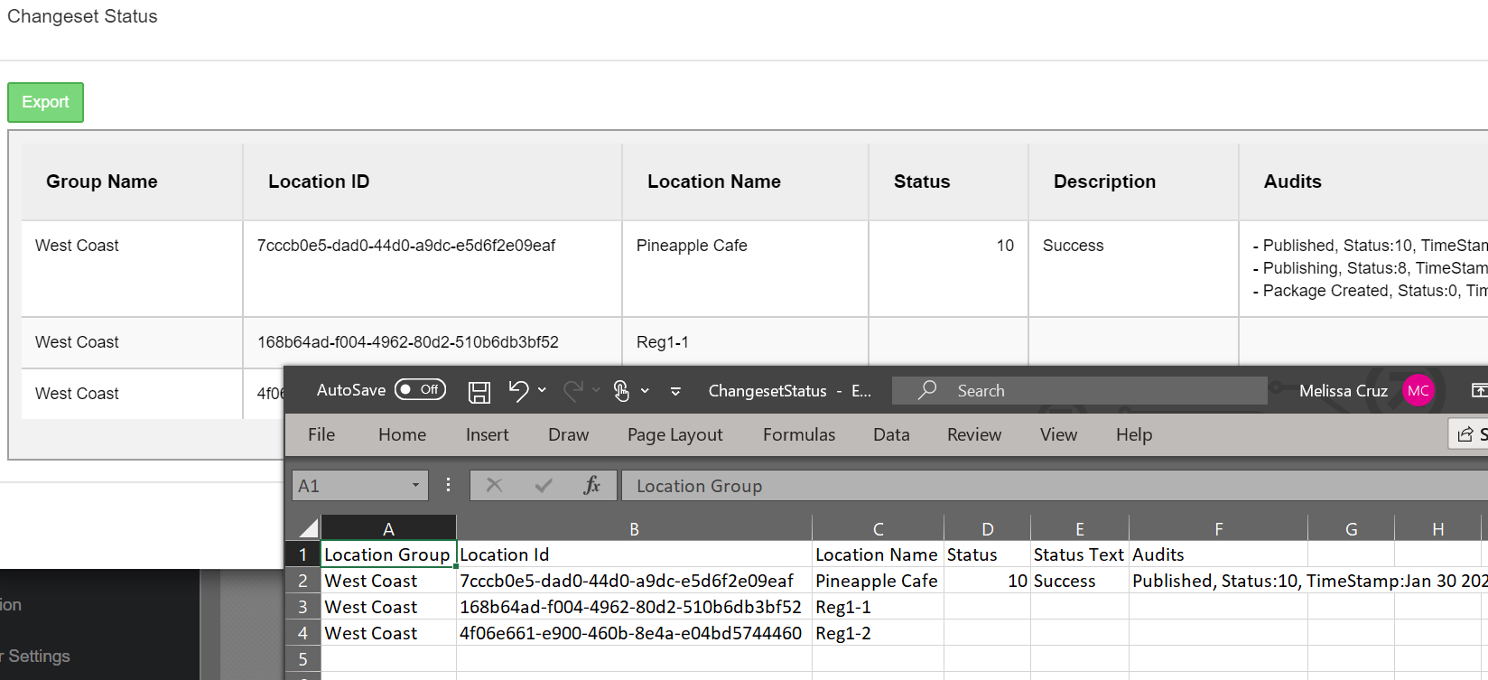Screen dimensions: 1488x680
Task: Select column D header
Action: (x=987, y=528)
